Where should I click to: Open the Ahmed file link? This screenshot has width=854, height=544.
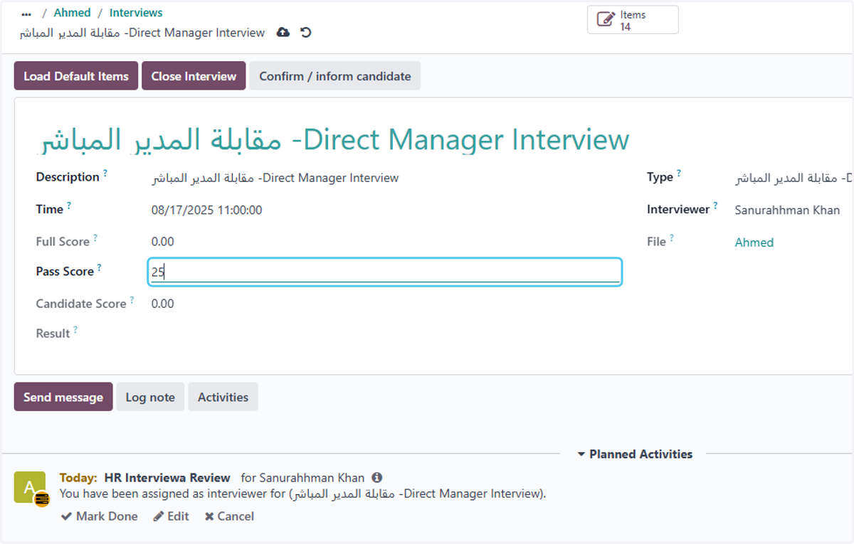pos(754,242)
